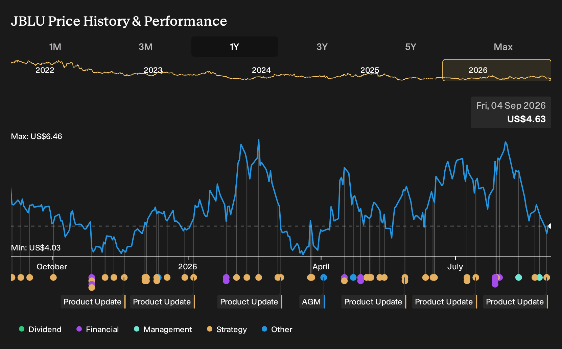Click the July axis label
The image size is (562, 349).
[x=455, y=267]
